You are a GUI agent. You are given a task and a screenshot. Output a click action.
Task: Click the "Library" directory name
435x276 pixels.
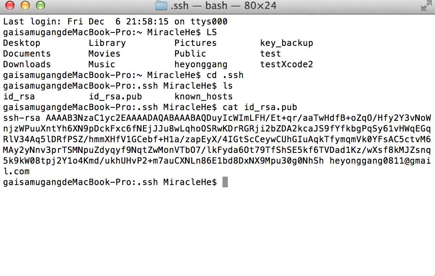coord(107,43)
